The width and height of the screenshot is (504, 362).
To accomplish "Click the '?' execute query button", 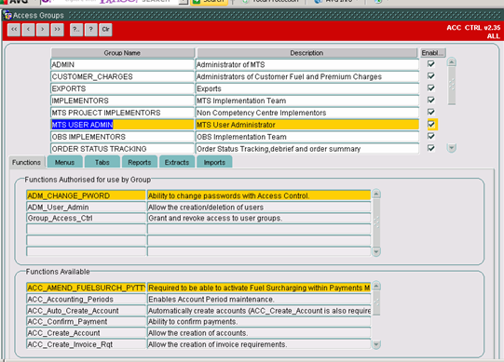I will [91, 30].
